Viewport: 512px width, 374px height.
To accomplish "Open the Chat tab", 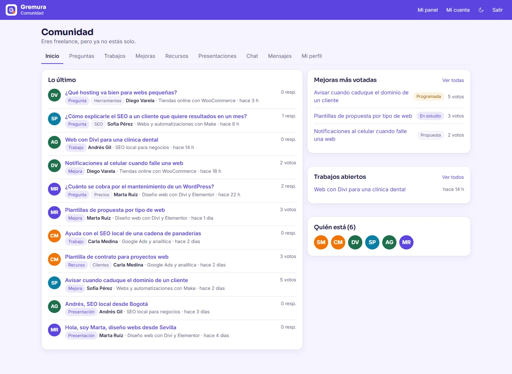I will click(252, 56).
